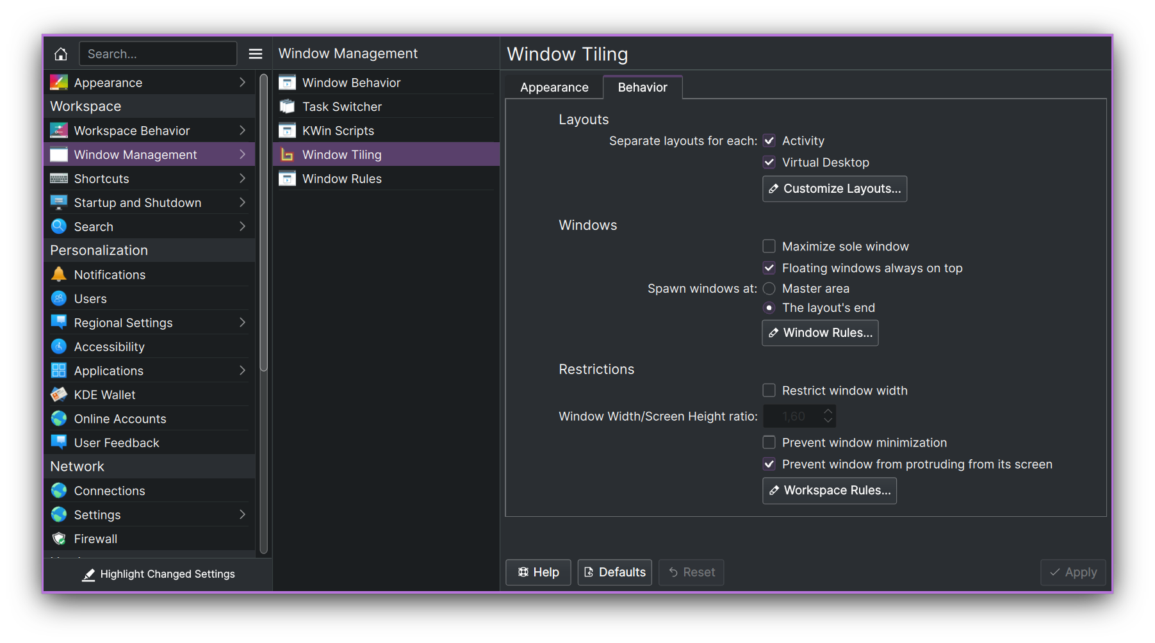The width and height of the screenshot is (1155, 643).
Task: Click the network Settings globe icon
Action: click(x=59, y=515)
